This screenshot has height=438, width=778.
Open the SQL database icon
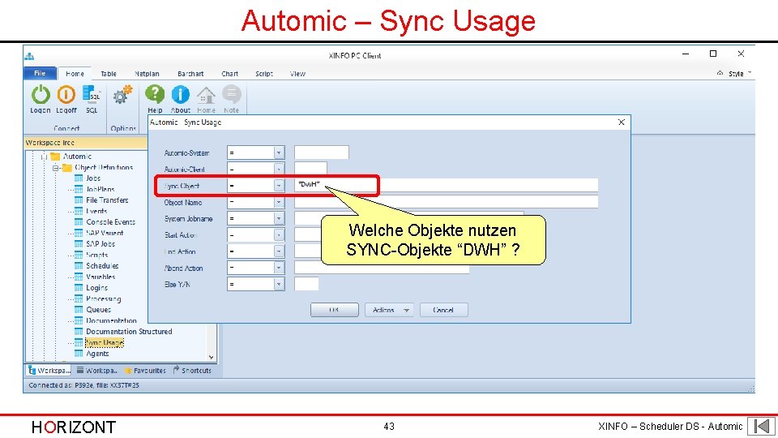(x=92, y=94)
